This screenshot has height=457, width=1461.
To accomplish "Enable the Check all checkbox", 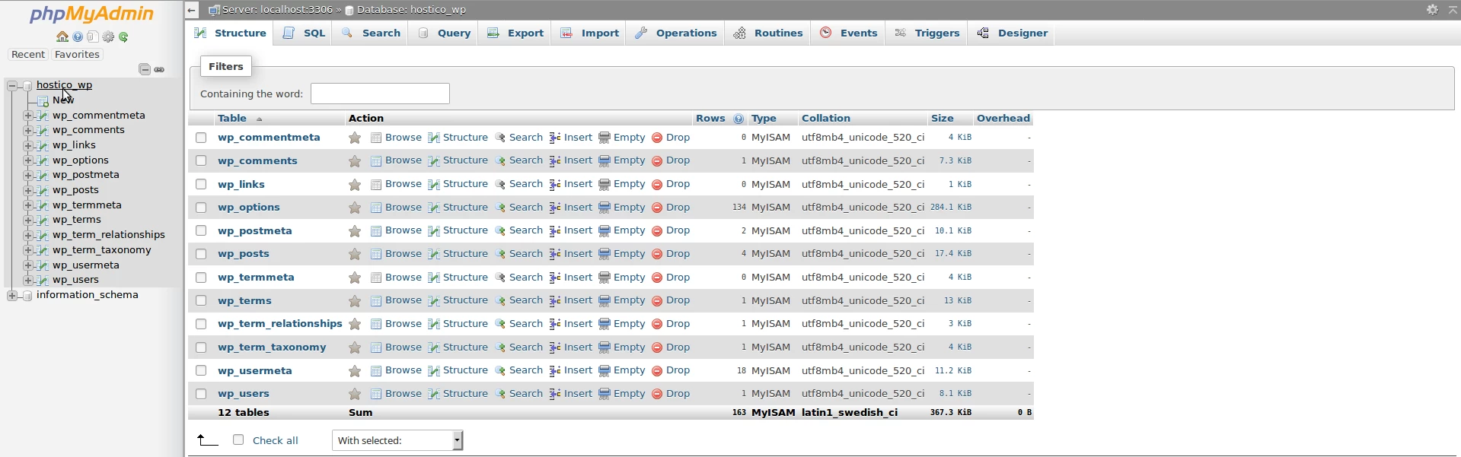I will point(238,440).
